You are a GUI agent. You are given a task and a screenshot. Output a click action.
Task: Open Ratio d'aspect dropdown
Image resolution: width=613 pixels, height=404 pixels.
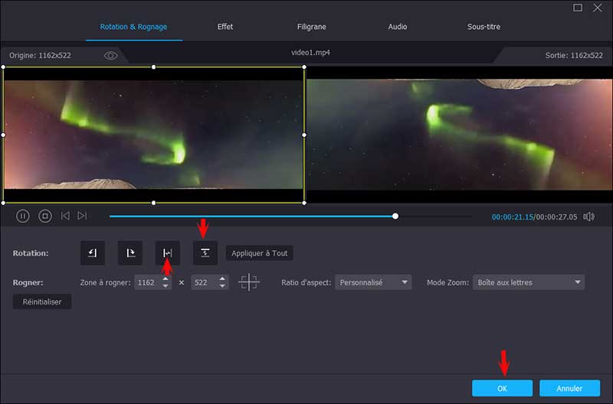coord(373,282)
